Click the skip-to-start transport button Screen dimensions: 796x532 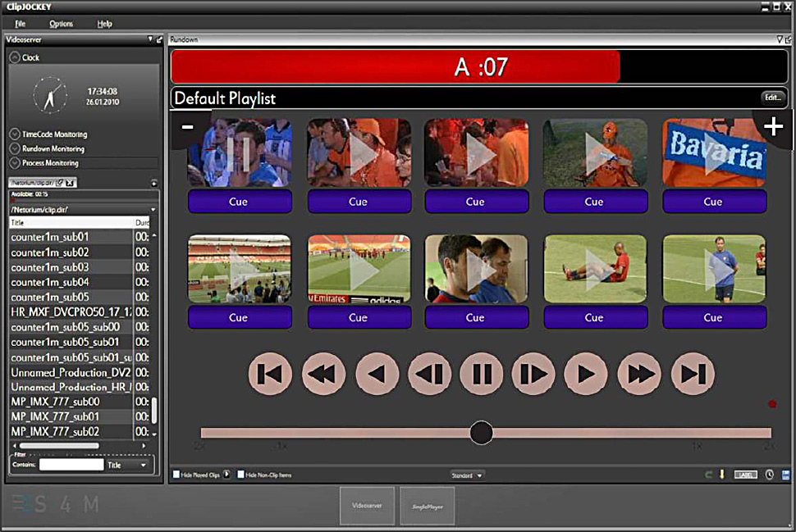(x=270, y=375)
